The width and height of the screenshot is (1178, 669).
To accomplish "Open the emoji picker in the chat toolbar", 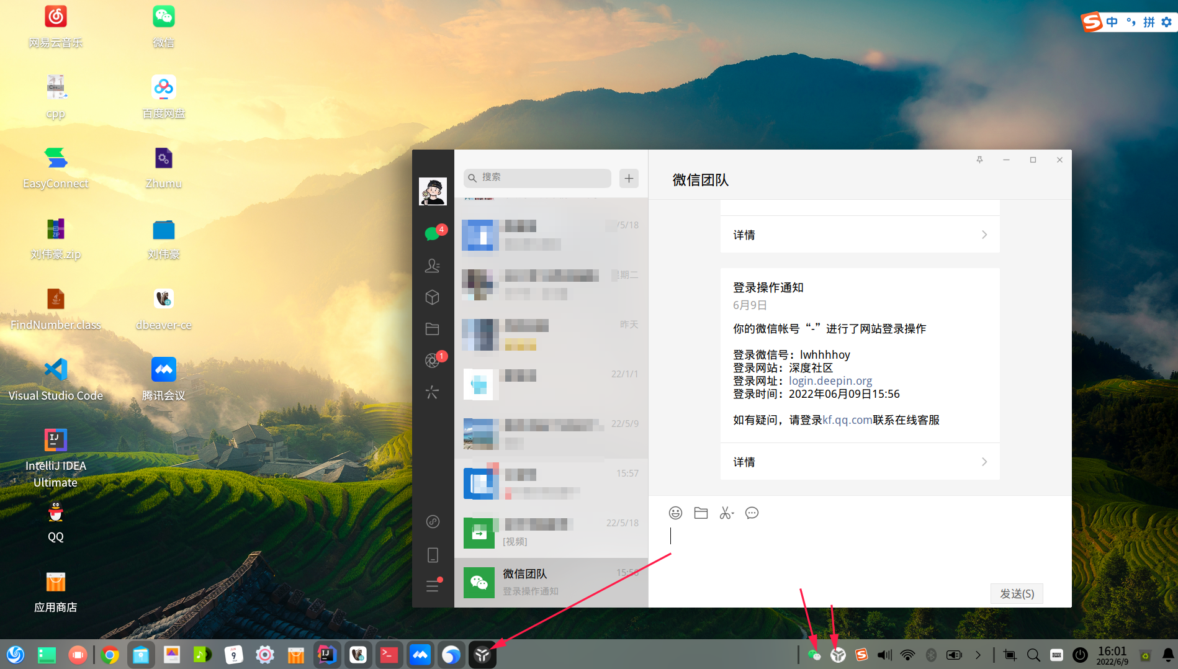I will pyautogui.click(x=675, y=513).
